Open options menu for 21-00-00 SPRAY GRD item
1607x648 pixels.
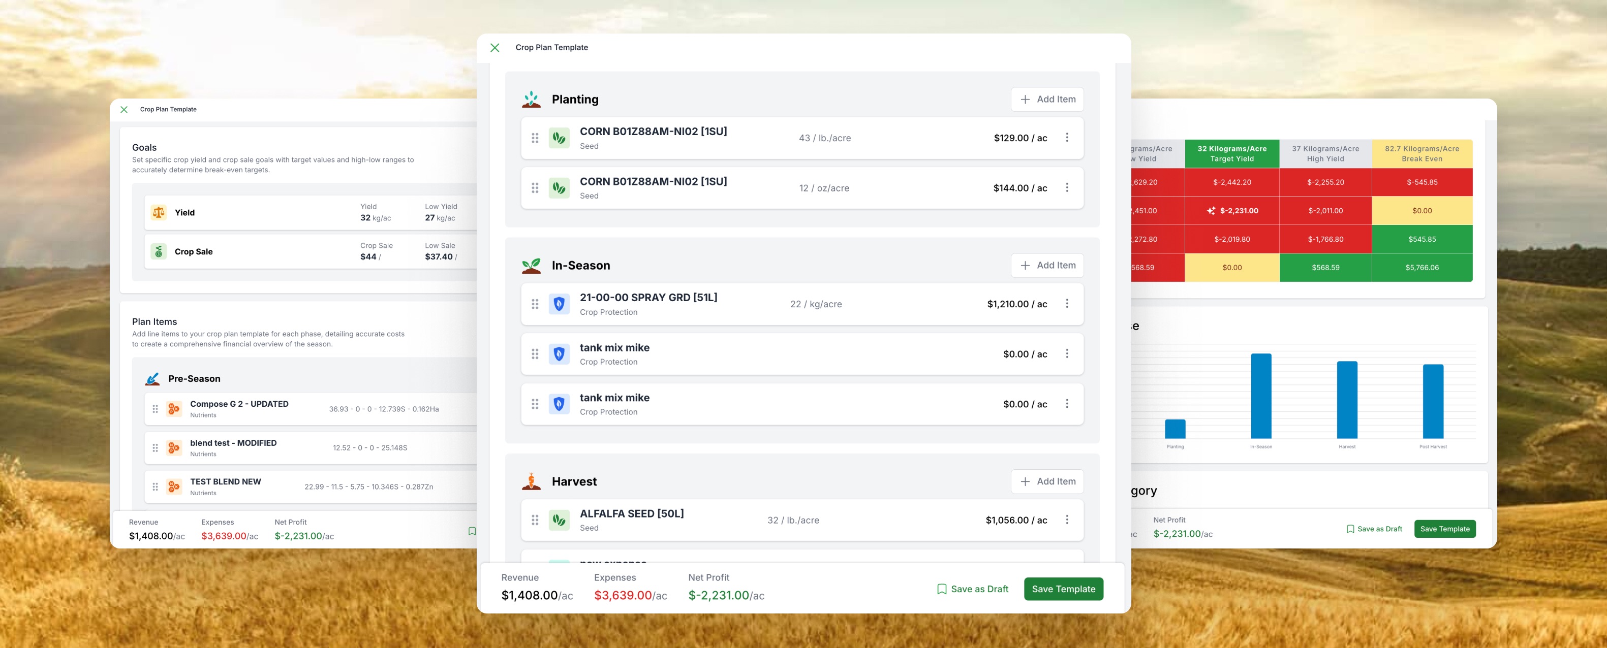1067,304
